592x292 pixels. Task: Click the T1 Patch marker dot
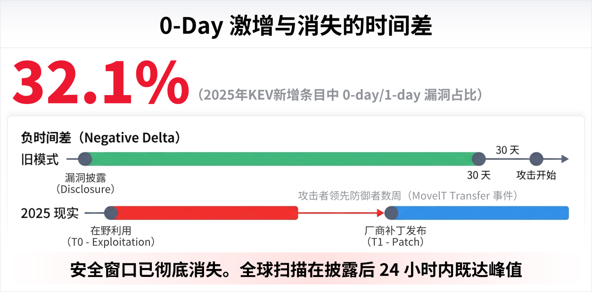(x=391, y=213)
